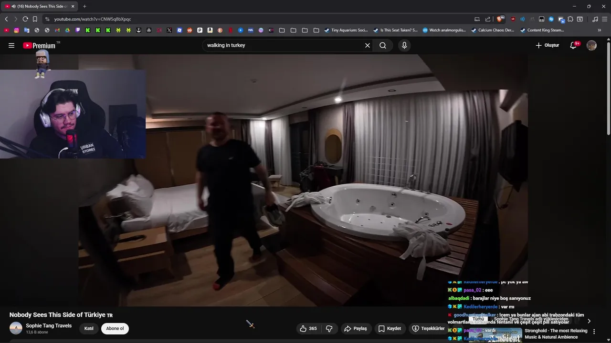
Task: Dislike the video with thumbs down
Action: tap(329, 328)
